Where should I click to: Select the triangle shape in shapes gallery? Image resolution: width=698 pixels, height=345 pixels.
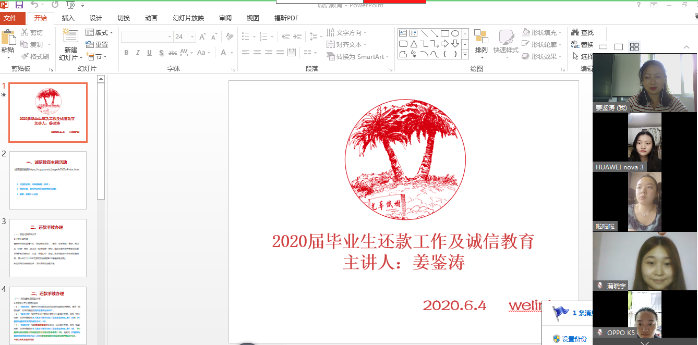(413, 44)
